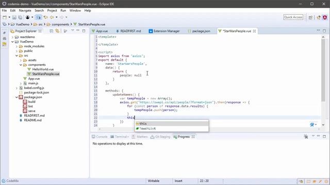
Task: Open the New wizard dropdown arrow
Action: 9,17
